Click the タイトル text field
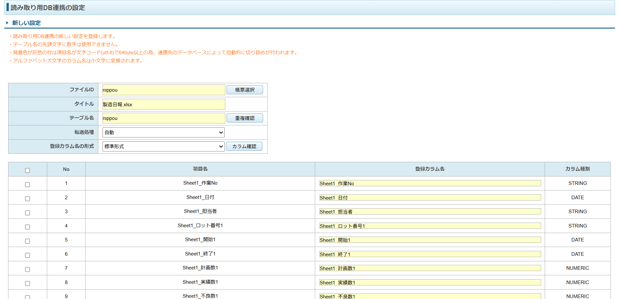The image size is (618, 299). 163,104
